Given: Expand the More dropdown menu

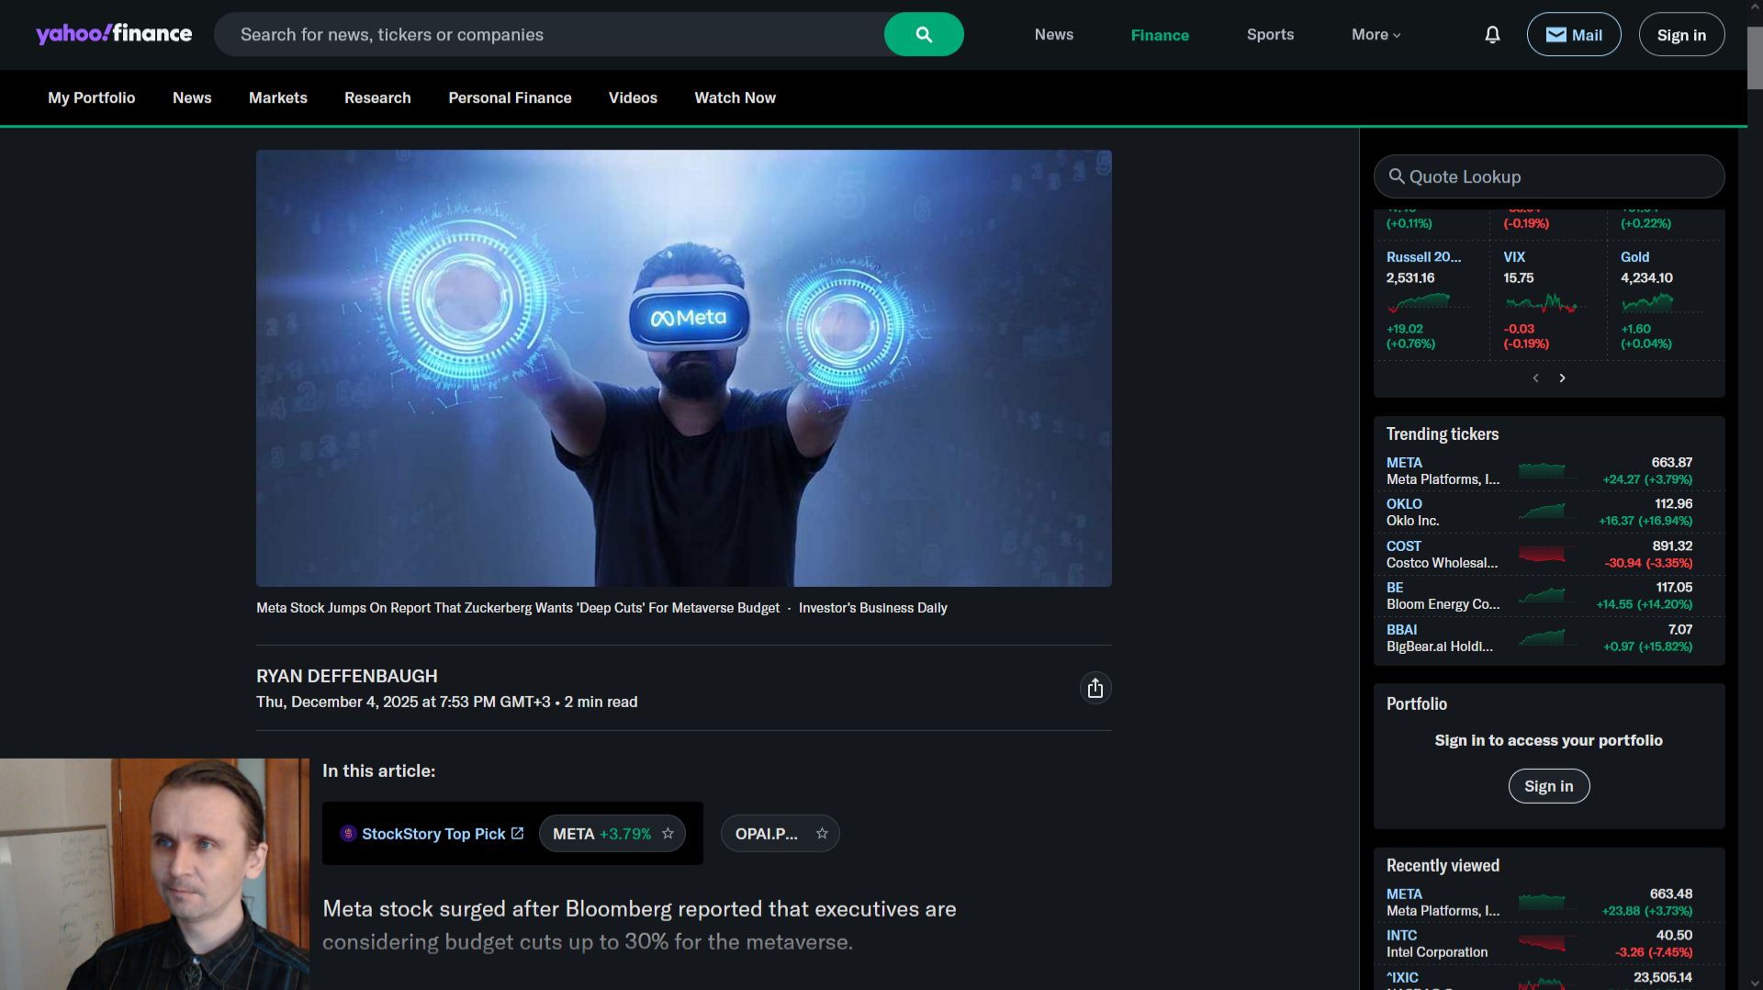Looking at the screenshot, I should (1376, 35).
